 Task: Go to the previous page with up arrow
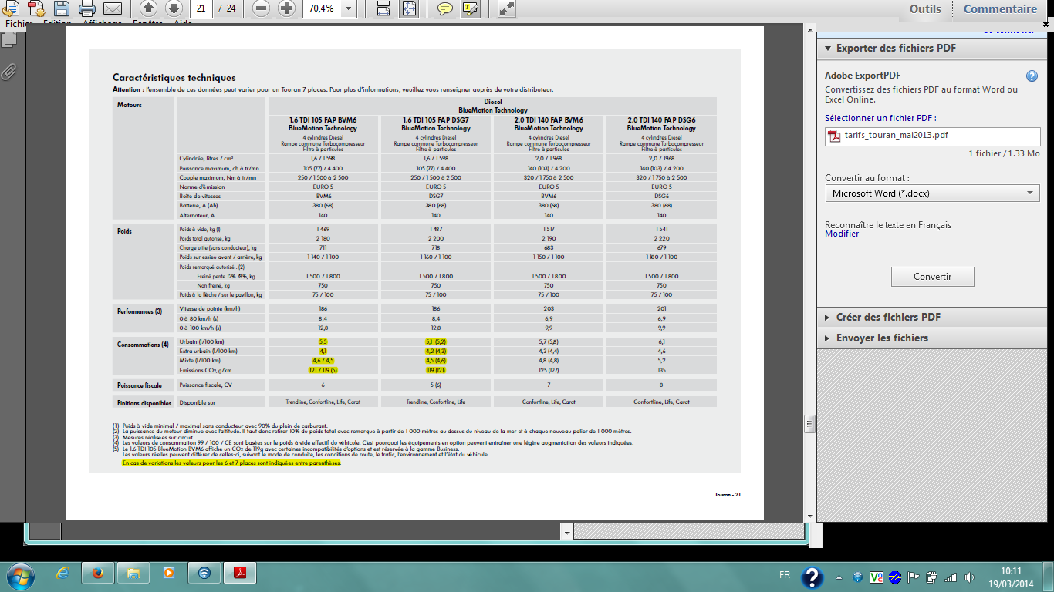(x=149, y=8)
